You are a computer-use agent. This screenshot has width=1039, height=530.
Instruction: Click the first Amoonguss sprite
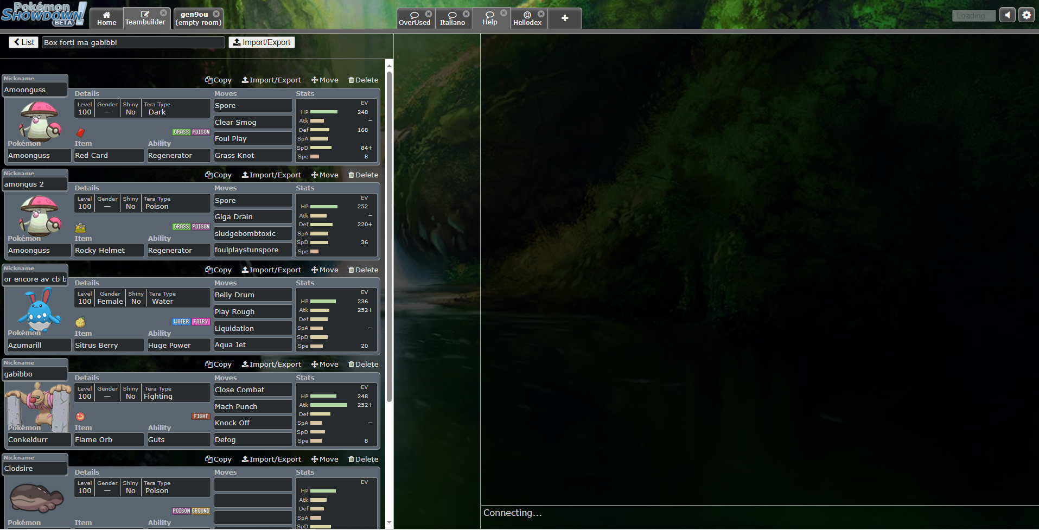click(39, 121)
